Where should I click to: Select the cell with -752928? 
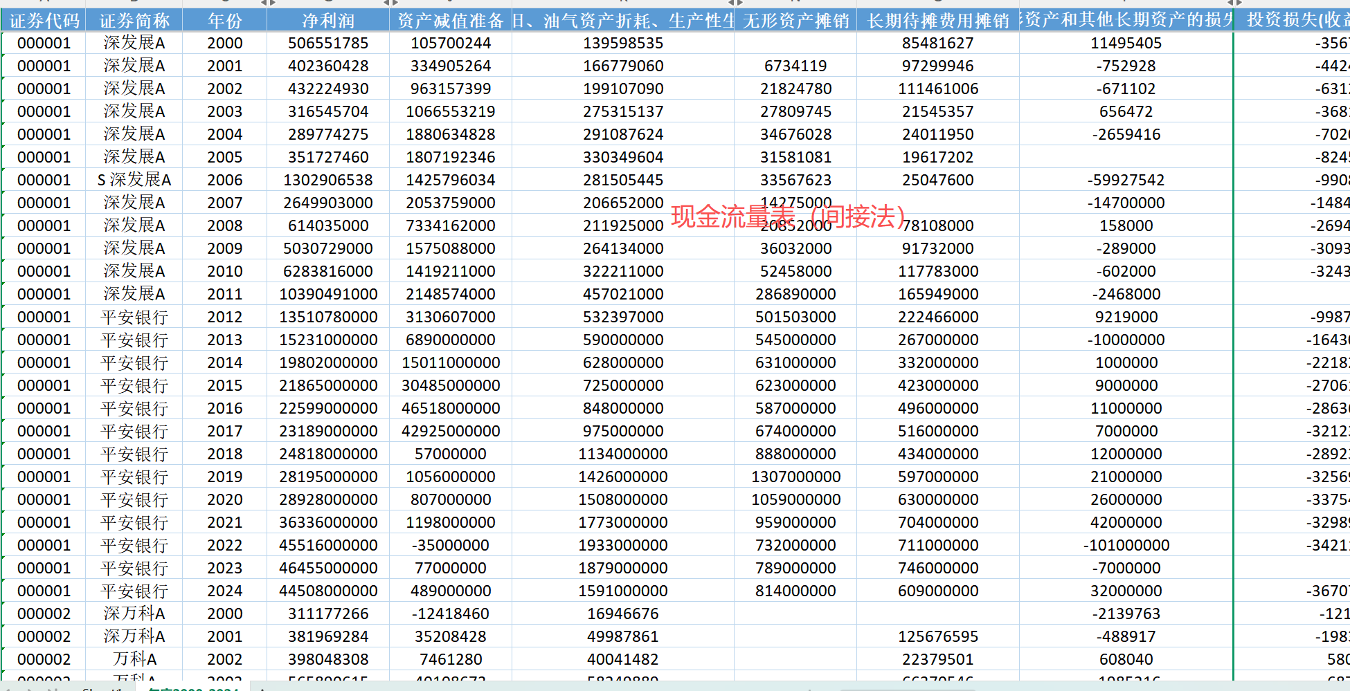1126,66
